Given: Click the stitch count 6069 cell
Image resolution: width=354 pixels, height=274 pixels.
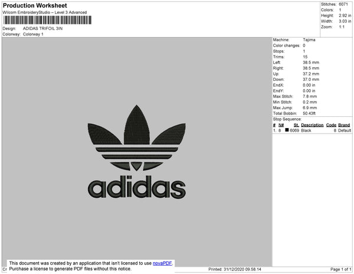Looking at the screenshot, I should click(294, 131).
